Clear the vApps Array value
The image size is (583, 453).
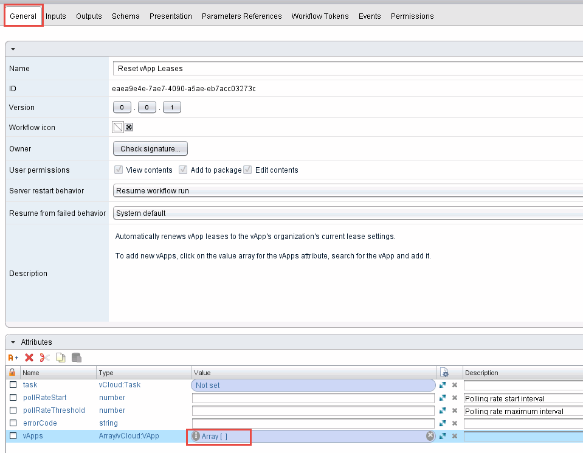[430, 436]
